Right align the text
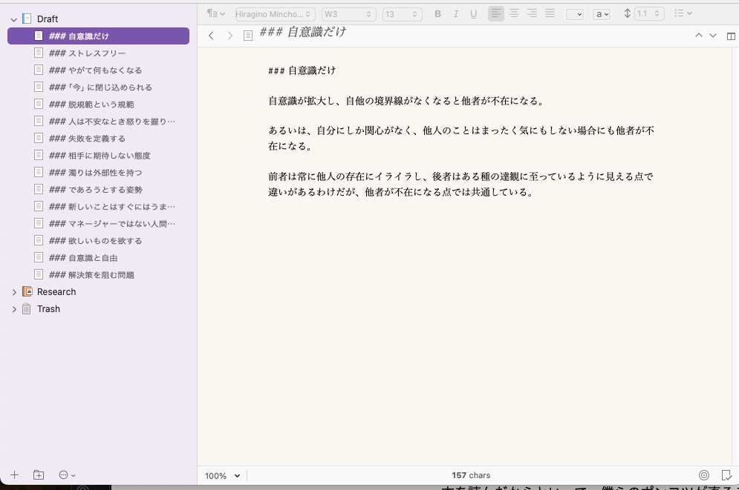739x490 pixels. [x=531, y=13]
